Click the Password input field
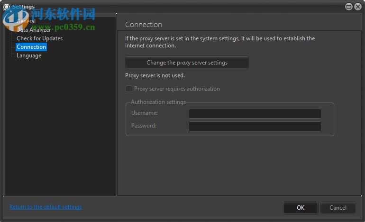The height and width of the screenshot is (222, 365). click(255, 127)
